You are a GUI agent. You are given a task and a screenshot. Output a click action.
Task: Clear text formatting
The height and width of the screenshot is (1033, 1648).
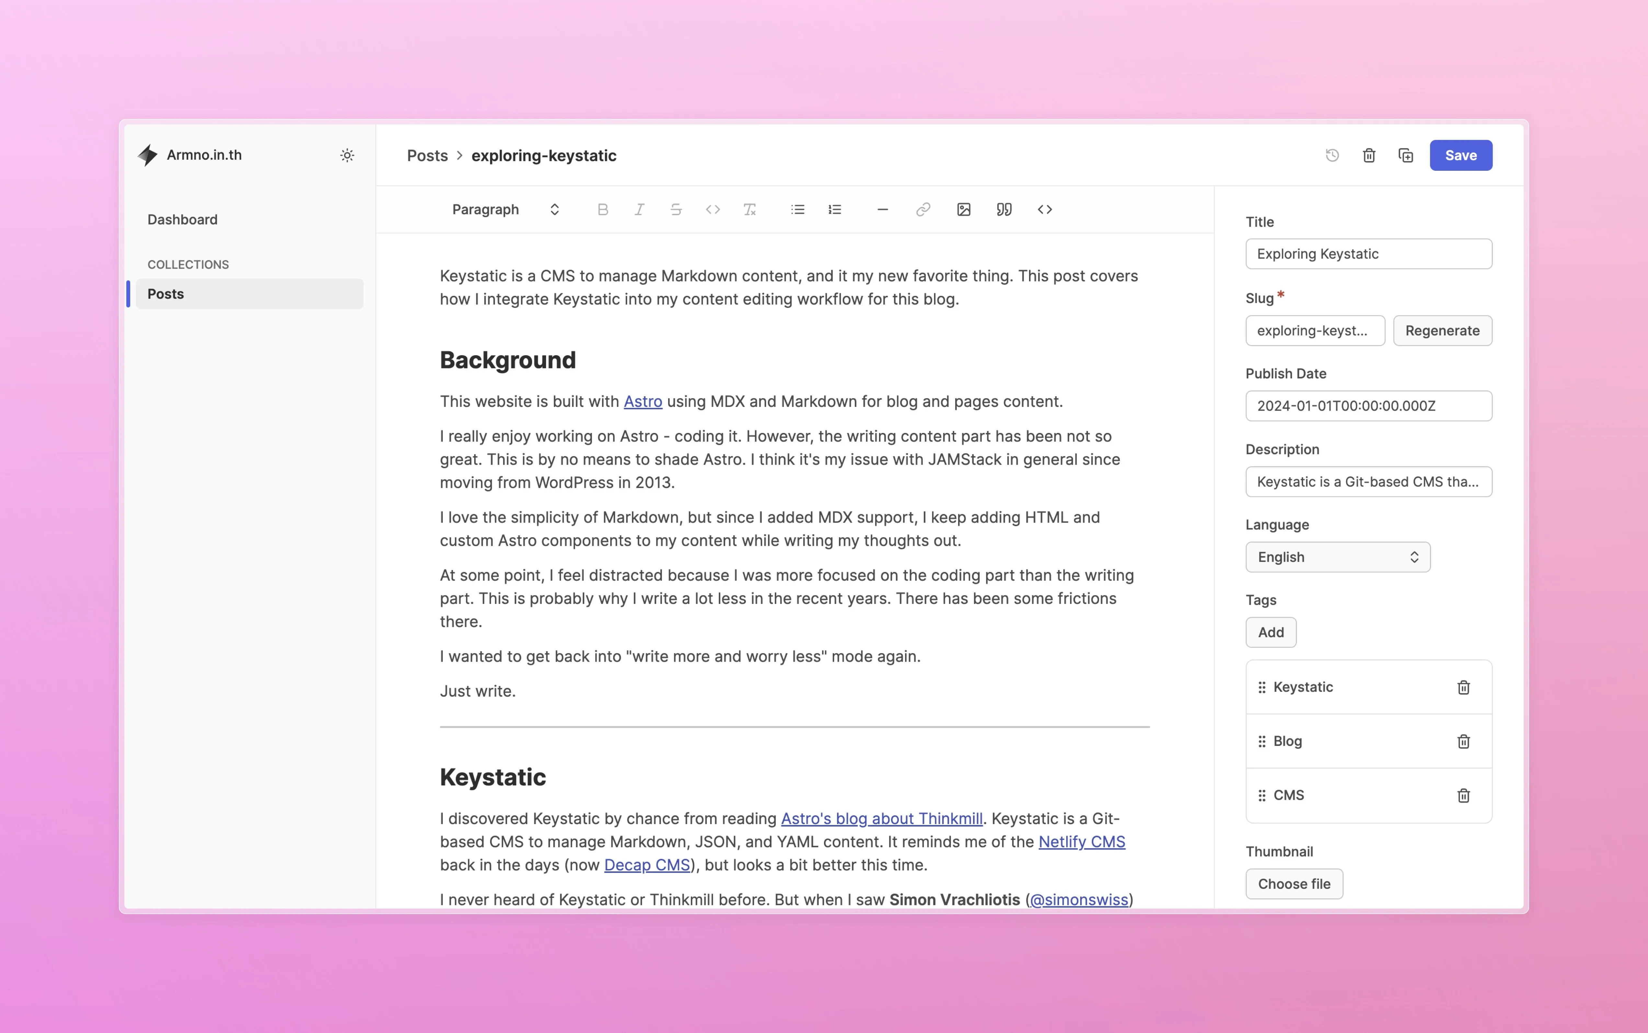[749, 210]
